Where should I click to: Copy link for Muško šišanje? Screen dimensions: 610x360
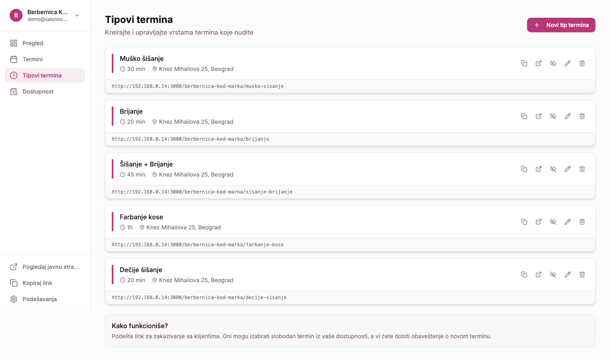pyautogui.click(x=524, y=63)
